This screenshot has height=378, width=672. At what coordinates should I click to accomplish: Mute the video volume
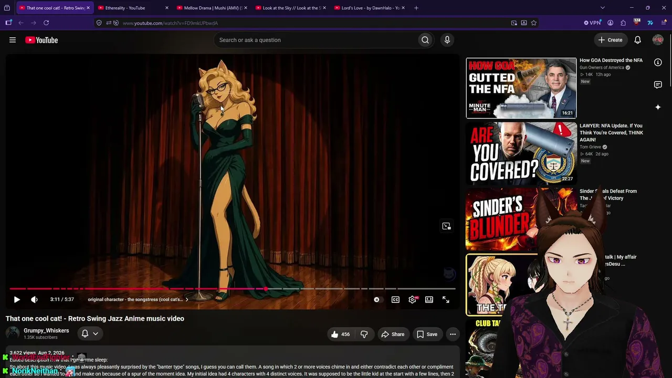coord(34,299)
